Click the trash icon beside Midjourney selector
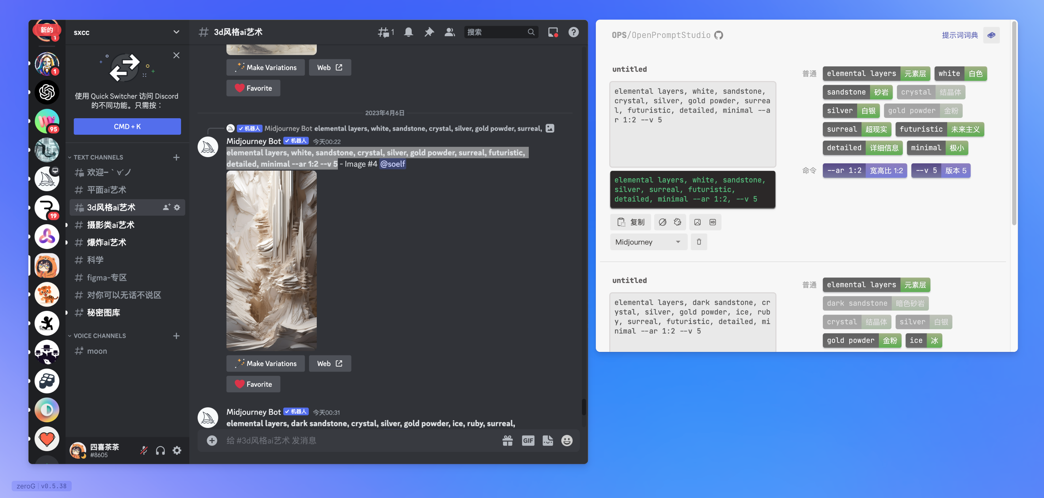Viewport: 1044px width, 498px height. click(x=699, y=242)
